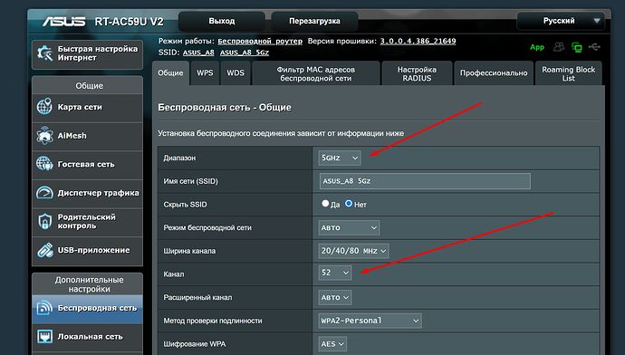
Task: Open Беспроводная сеть menu item
Action: 87,309
